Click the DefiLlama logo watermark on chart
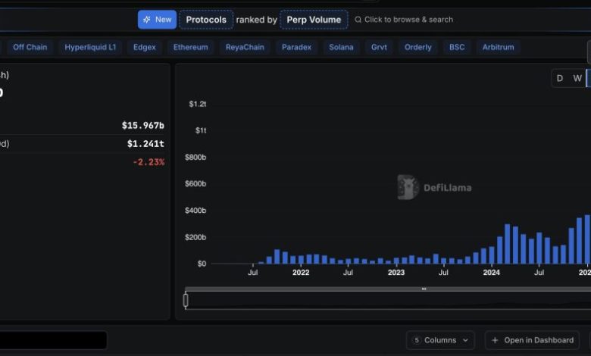 (434, 187)
